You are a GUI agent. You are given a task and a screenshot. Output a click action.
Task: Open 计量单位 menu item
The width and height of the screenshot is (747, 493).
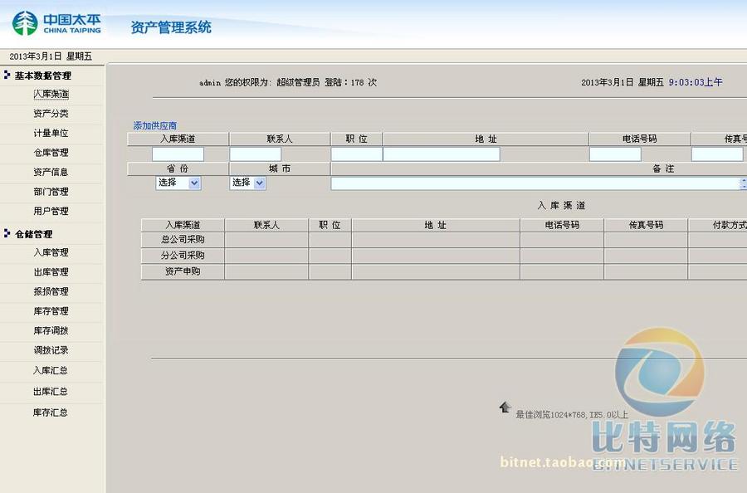pyautogui.click(x=51, y=133)
